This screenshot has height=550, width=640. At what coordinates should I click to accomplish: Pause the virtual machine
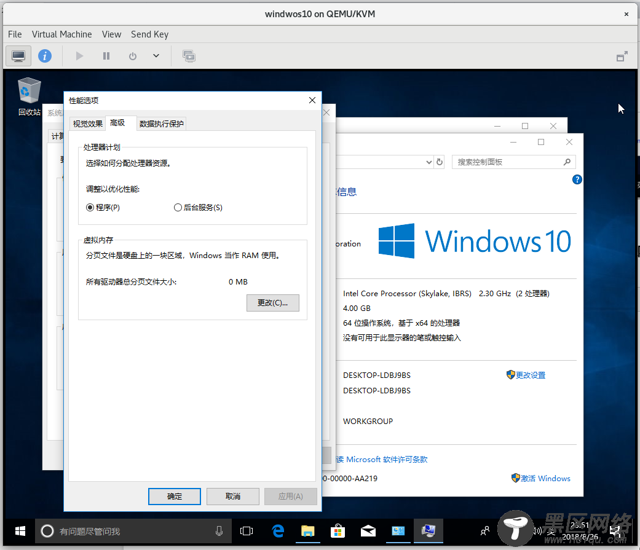coord(106,56)
